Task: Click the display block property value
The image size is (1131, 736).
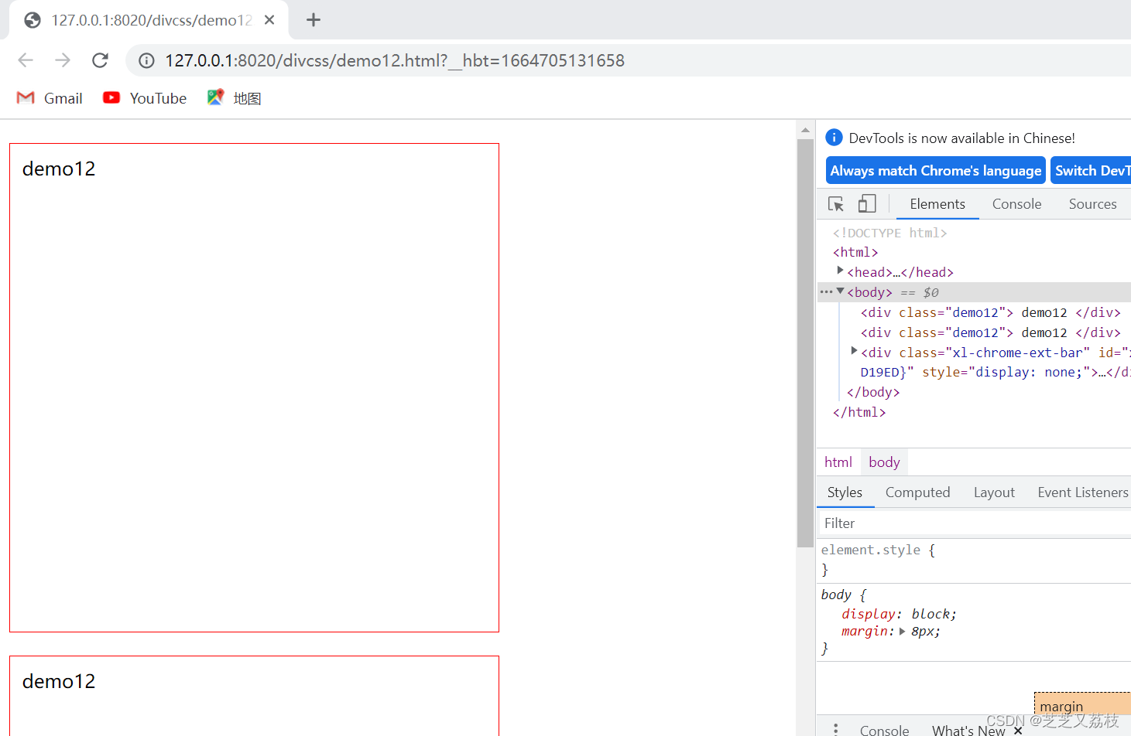Action: coord(934,614)
